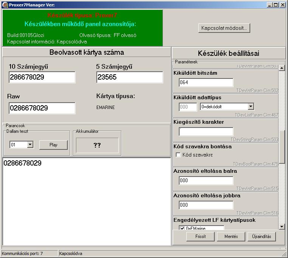Click the 5 Számjegyű field with 23565
The image size is (288, 258).
(130, 77)
